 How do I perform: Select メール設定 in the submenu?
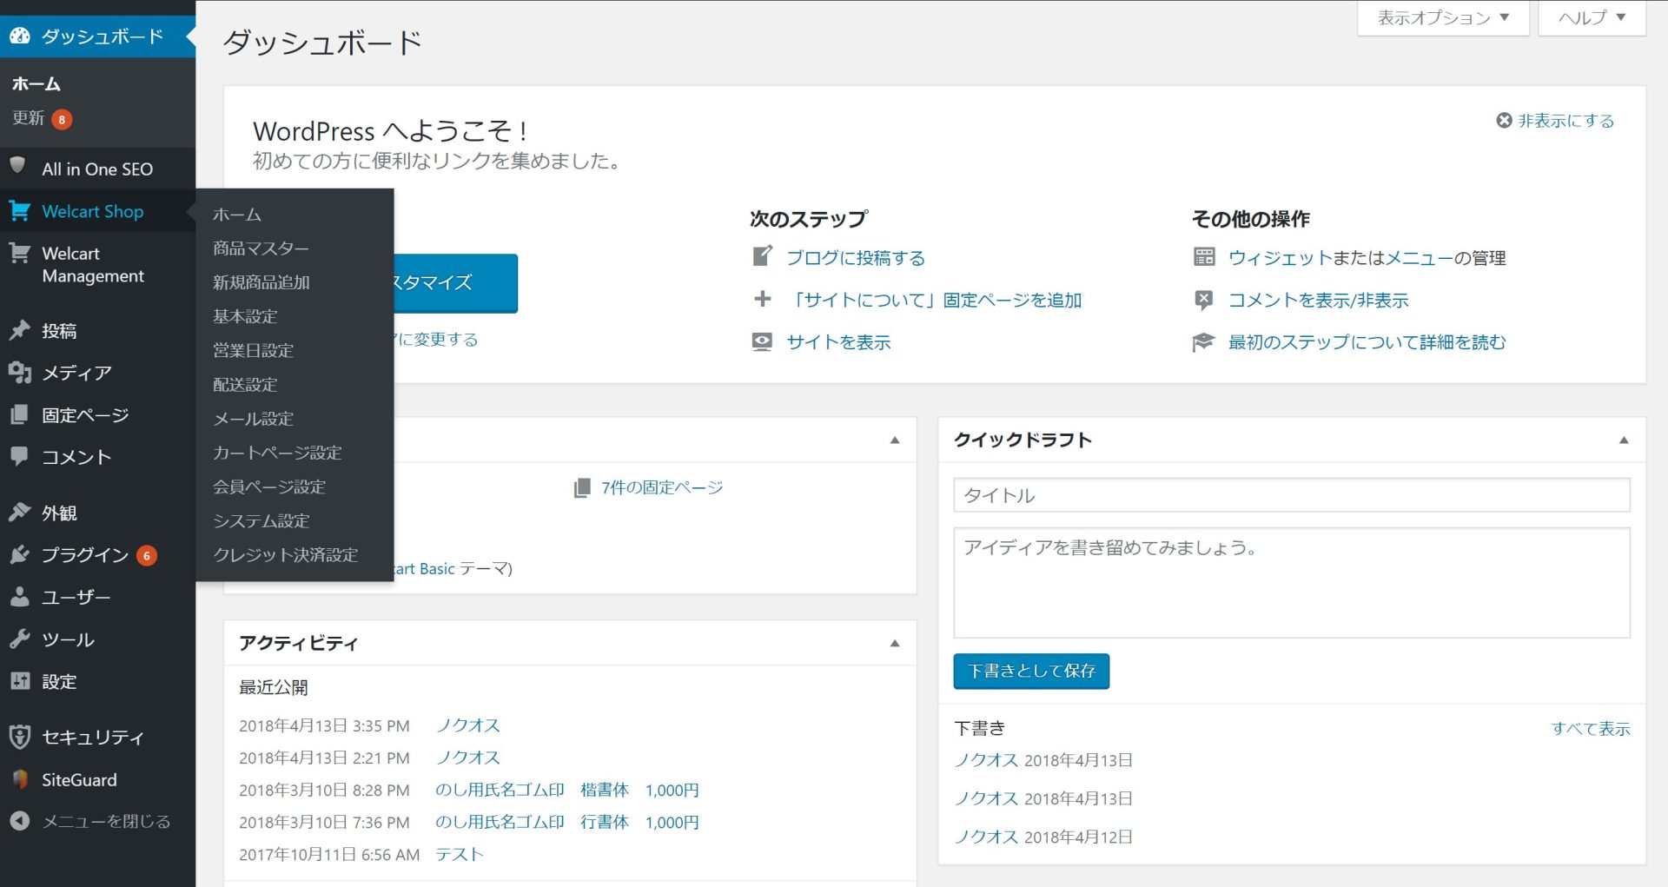[x=253, y=418]
